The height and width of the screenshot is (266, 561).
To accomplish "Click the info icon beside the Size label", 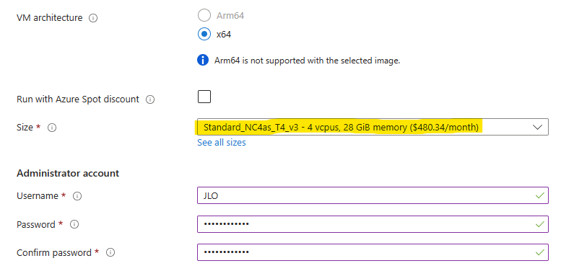I will point(52,128).
